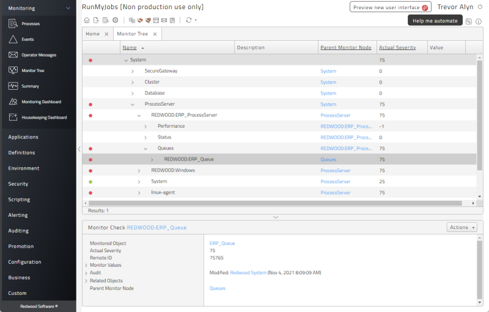489x312 pixels.
Task: Click the first handshake toolbar icon
Action: pos(140,20)
